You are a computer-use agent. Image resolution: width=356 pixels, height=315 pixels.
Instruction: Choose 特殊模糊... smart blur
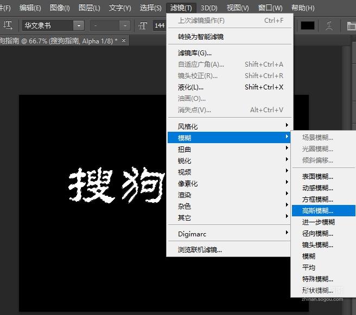pos(323,279)
